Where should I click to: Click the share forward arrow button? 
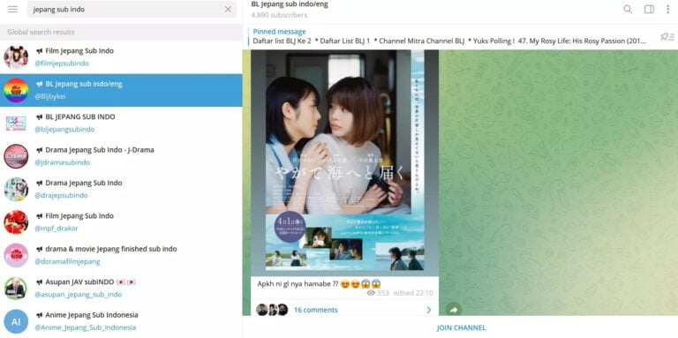pyautogui.click(x=453, y=310)
